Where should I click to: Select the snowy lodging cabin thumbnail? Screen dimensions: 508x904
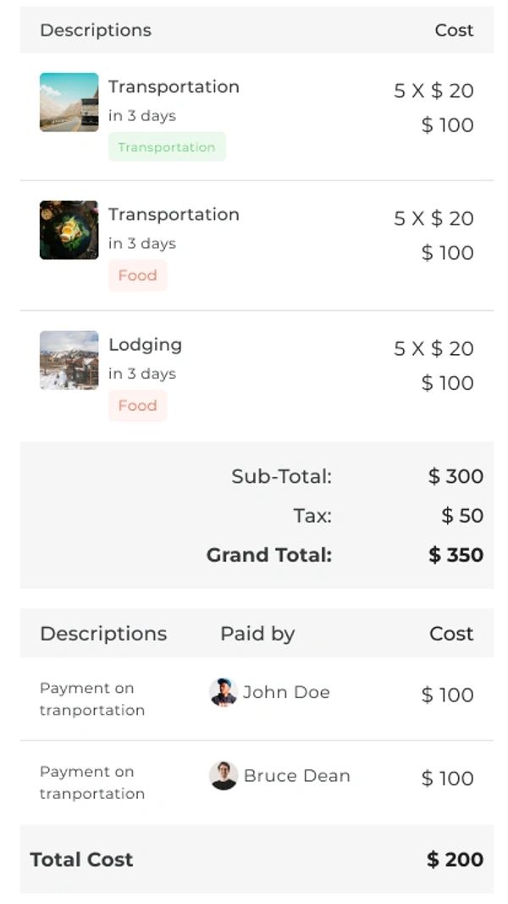click(69, 360)
